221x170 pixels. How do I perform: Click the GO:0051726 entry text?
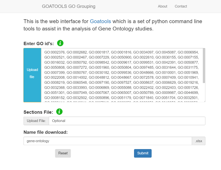[x=188, y=88]
